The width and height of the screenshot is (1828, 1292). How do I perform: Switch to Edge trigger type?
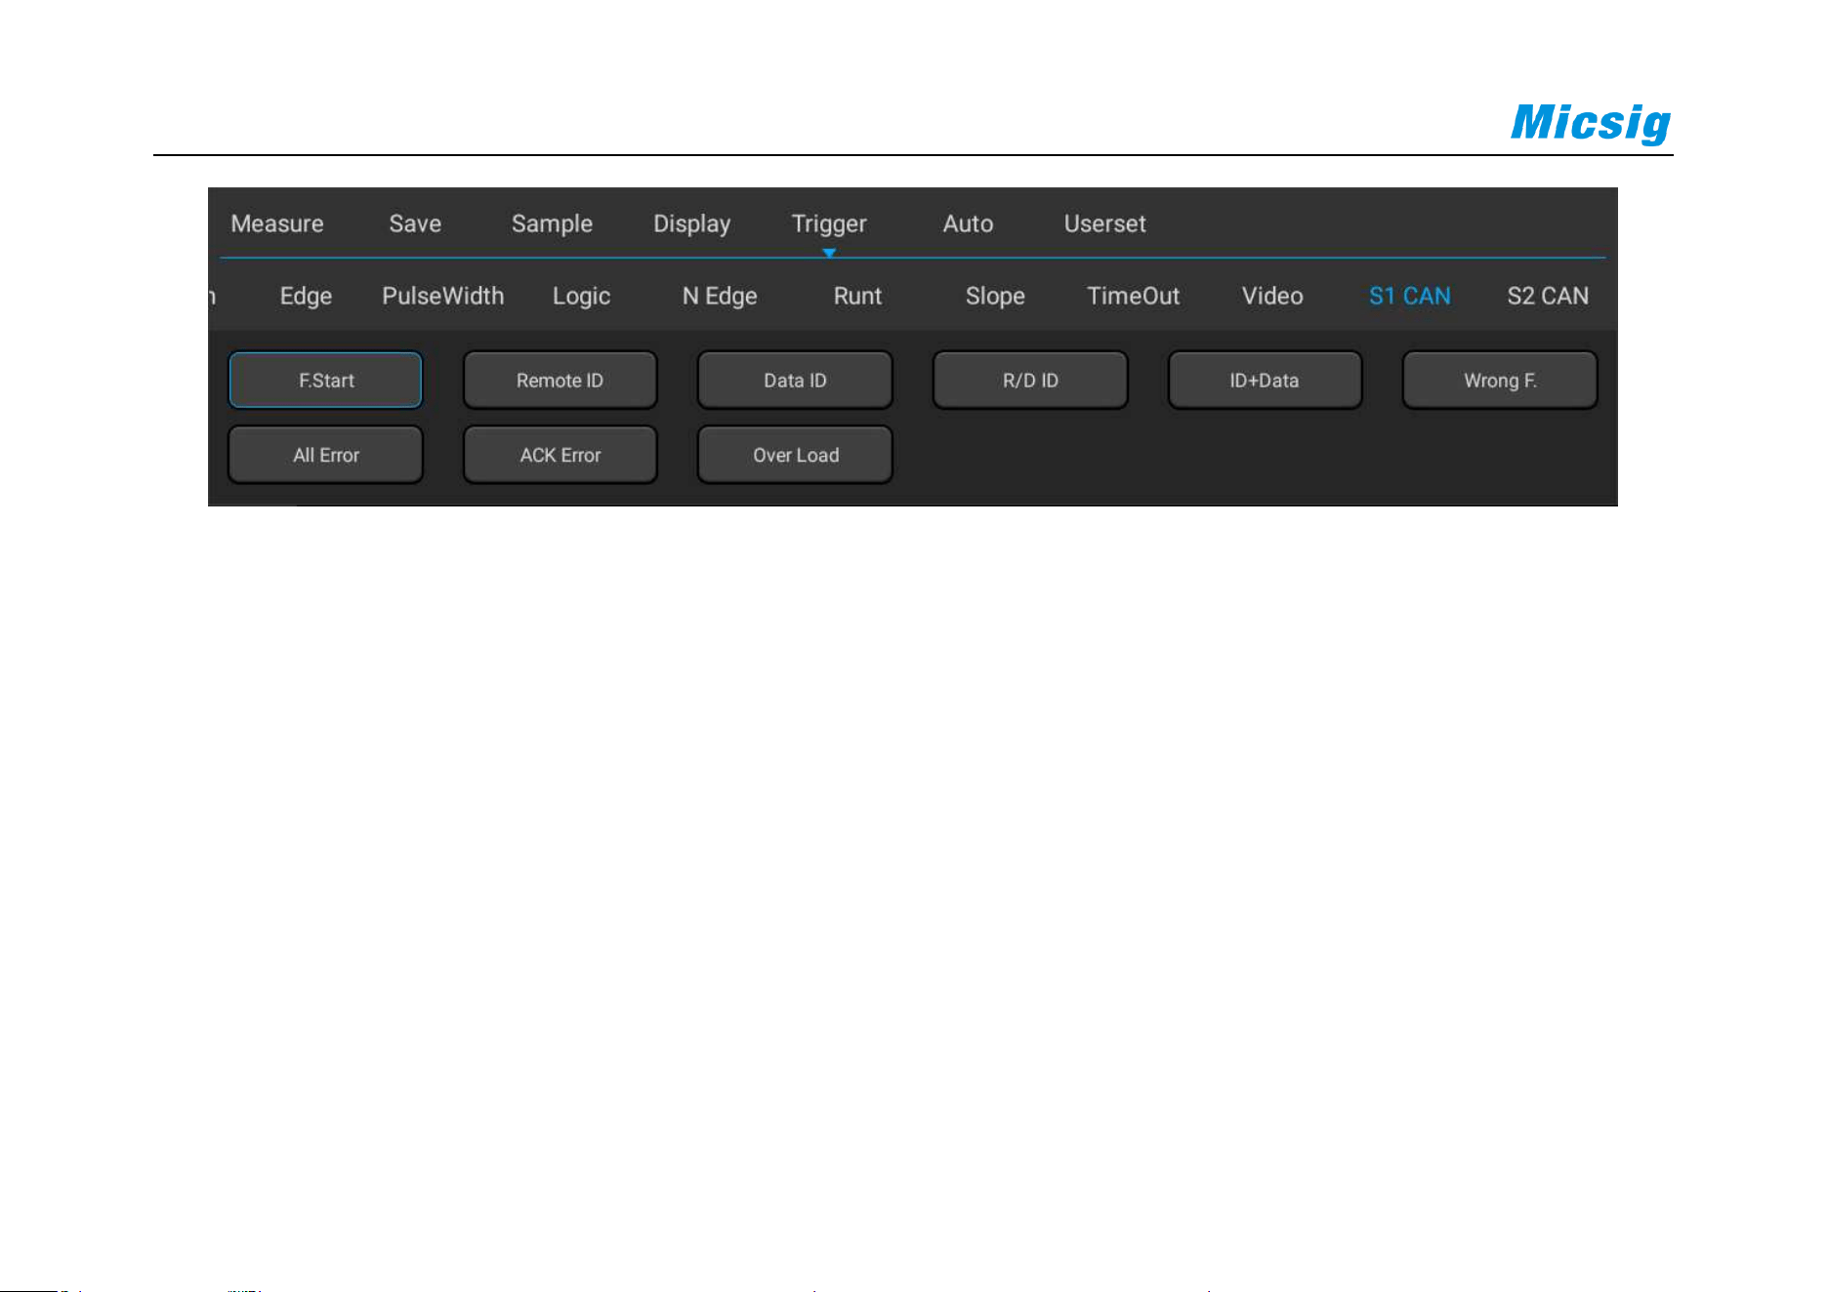tap(306, 296)
